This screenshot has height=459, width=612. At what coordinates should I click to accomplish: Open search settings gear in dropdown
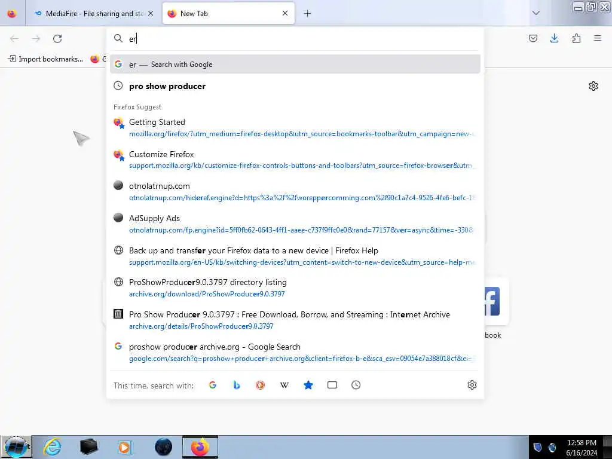(472, 385)
